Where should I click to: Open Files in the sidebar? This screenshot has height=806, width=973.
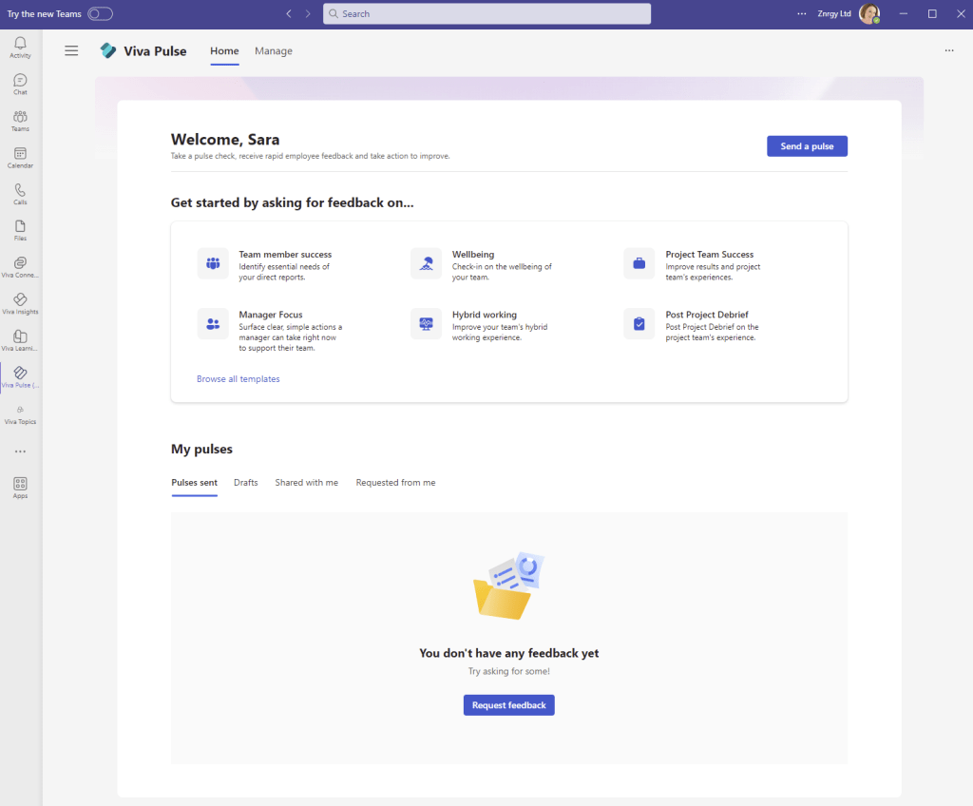click(20, 230)
